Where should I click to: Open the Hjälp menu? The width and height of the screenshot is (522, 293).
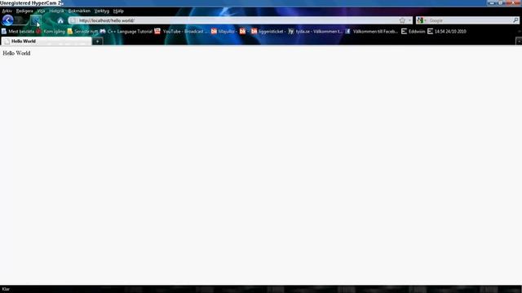pos(118,11)
